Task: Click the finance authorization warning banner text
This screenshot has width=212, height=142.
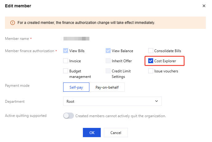Action: coord(86,23)
